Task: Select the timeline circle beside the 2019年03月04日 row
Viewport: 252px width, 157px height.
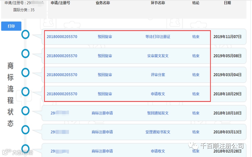Action: coord(26,73)
